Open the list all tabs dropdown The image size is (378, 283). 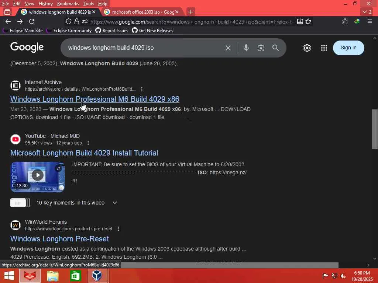point(367,12)
